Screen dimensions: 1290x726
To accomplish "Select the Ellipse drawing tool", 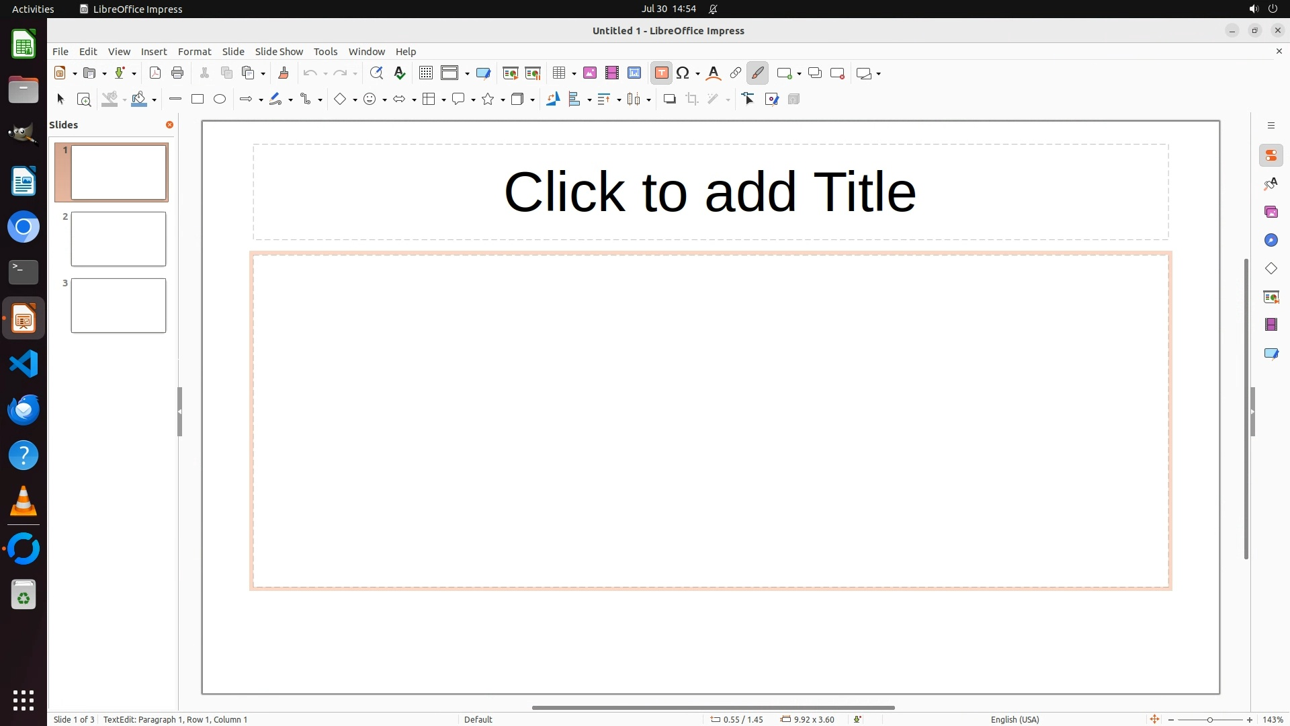I will point(220,99).
